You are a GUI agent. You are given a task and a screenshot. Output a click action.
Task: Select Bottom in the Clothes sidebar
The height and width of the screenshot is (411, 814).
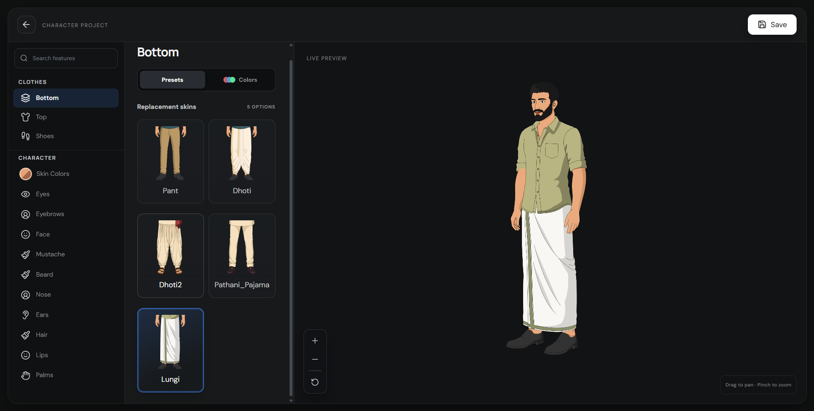[66, 98]
